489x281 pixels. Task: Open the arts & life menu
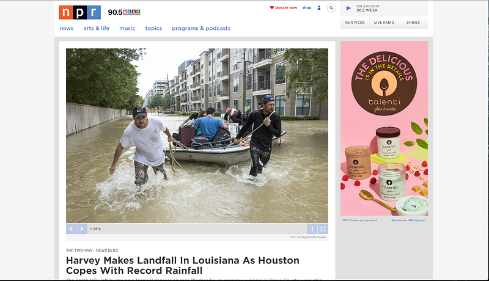(x=97, y=28)
